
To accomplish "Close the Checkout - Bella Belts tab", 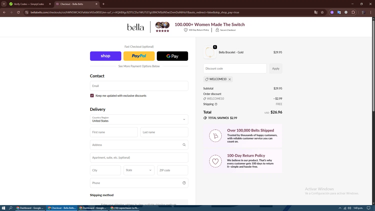I will click(96, 4).
